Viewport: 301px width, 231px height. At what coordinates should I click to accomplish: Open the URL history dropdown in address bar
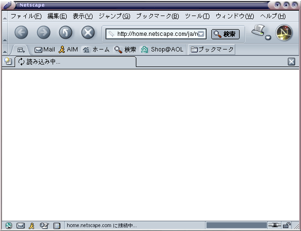click(x=201, y=34)
